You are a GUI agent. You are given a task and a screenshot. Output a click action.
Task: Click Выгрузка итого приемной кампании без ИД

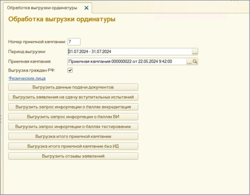pyautogui.click(x=73, y=146)
